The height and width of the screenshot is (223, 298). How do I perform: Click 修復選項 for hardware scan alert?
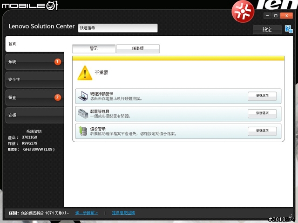click(x=262, y=96)
